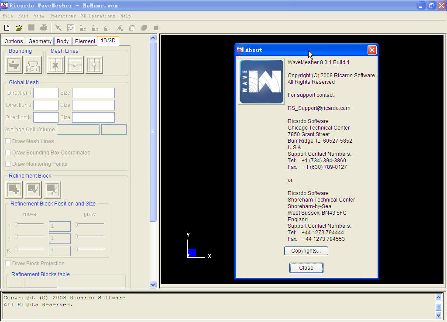Image resolution: width=447 pixels, height=322 pixels.
Task: Select the arrow pointer tool in toolbar
Action: coord(58,27)
